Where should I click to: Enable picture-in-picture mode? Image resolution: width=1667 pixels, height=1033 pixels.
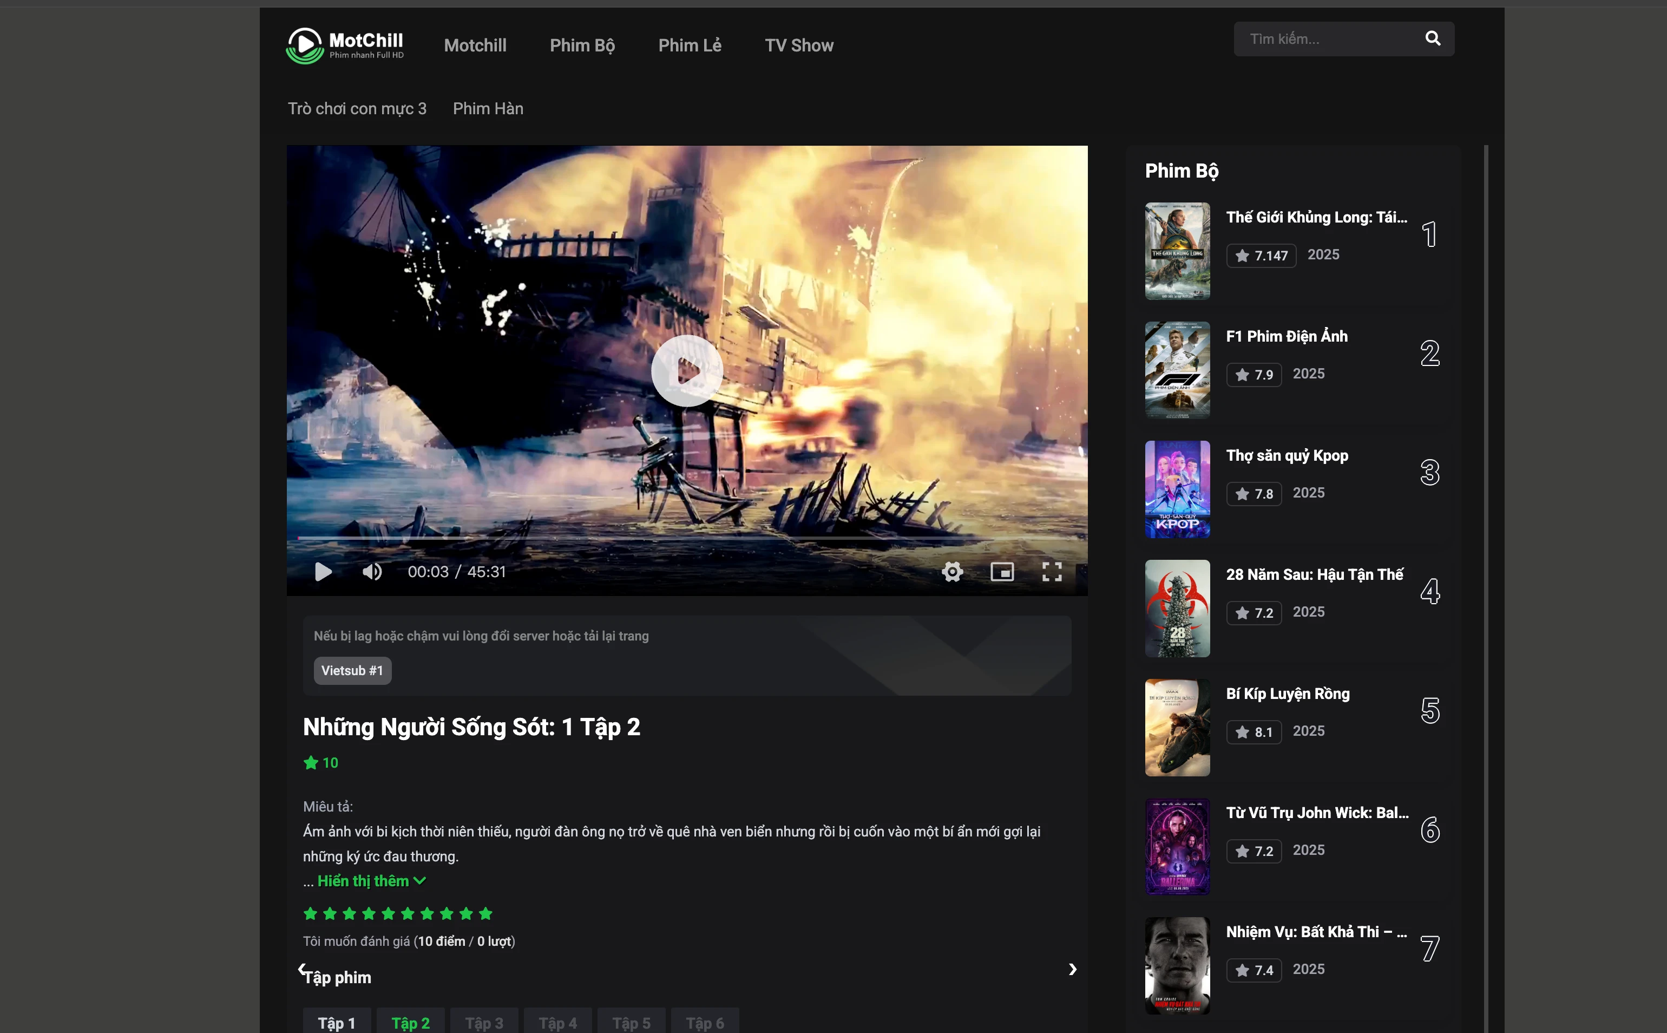click(1002, 572)
